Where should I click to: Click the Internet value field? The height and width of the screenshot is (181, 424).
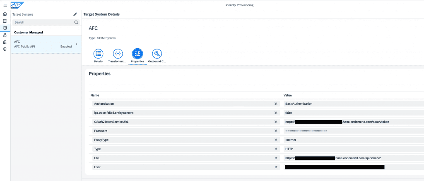[x=354, y=140]
